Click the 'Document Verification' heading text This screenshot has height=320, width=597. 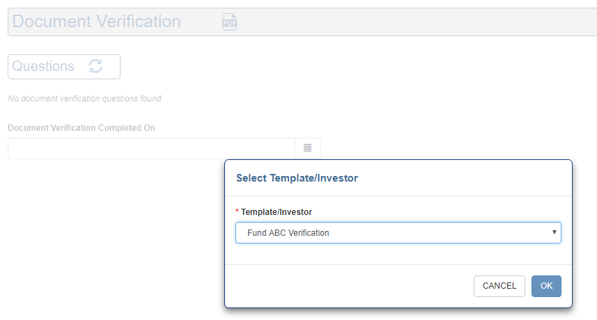(x=96, y=22)
